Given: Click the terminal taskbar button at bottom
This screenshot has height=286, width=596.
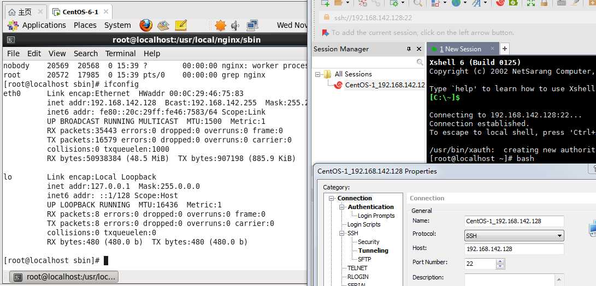Looking at the screenshot, I should (x=64, y=277).
